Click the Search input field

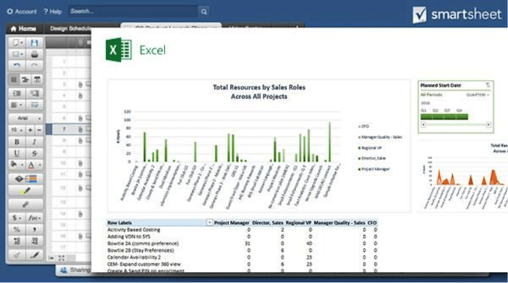(133, 11)
